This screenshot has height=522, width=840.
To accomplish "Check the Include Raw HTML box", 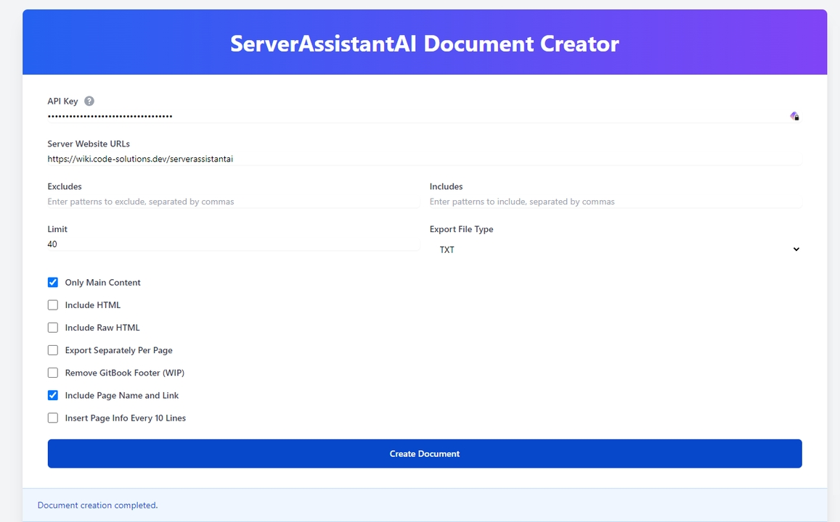I will point(53,327).
